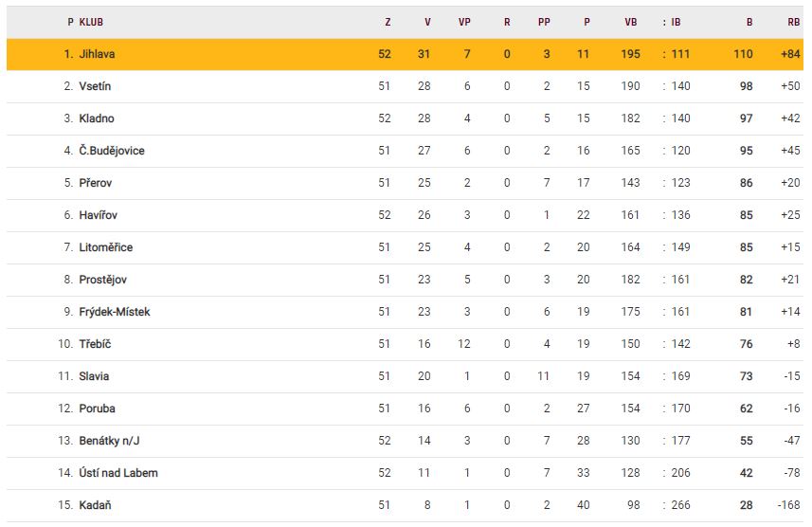This screenshot has width=812, height=527.
Task: Sort by the KLUB column header
Action: coord(92,22)
